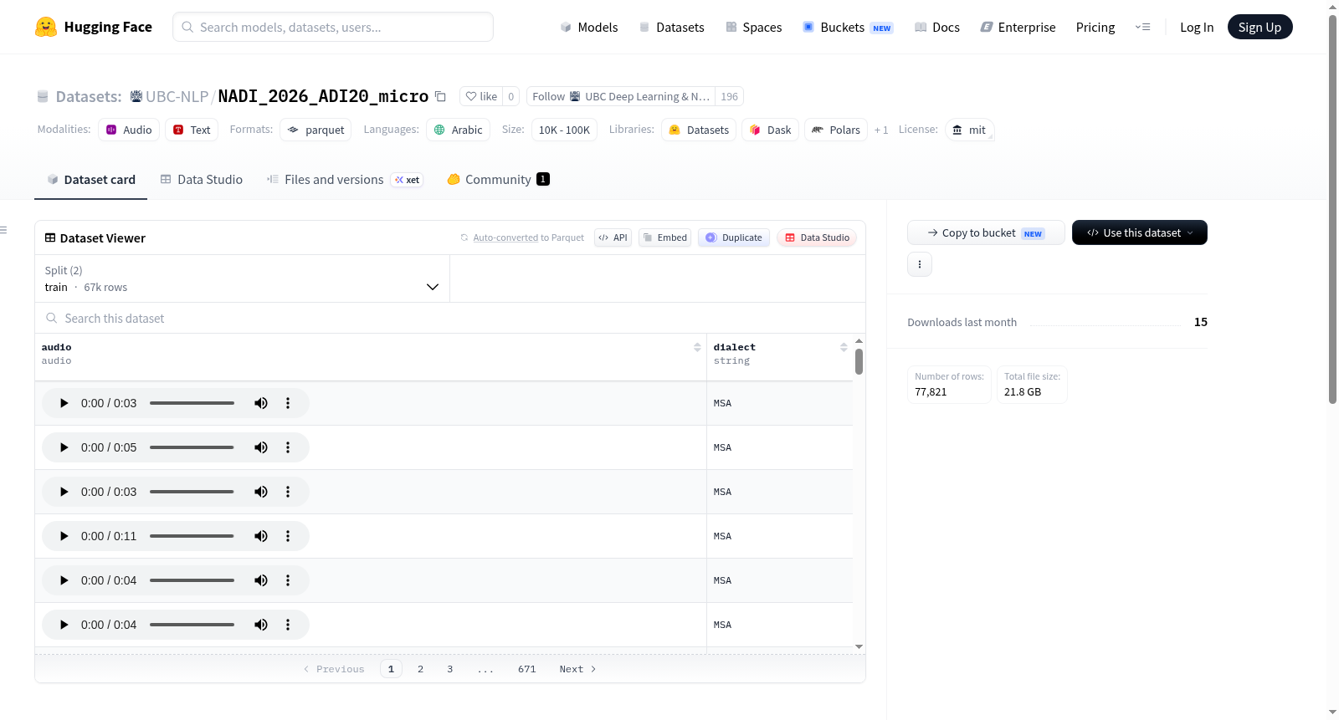This screenshot has height=720, width=1339.
Task: Open the Pricing page
Action: (x=1095, y=27)
